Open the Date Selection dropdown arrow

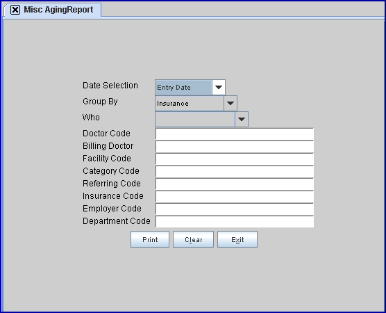pos(219,88)
